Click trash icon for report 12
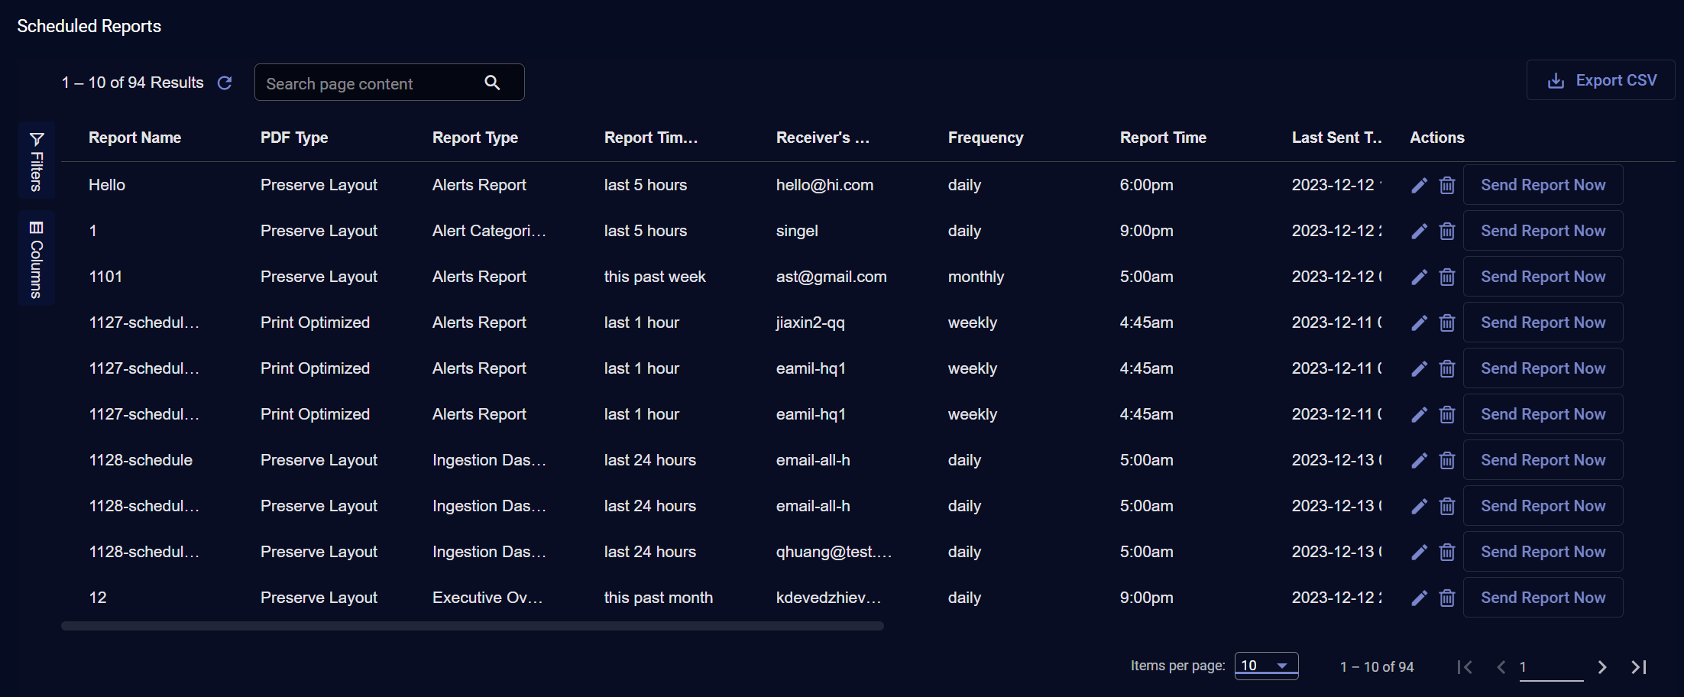Viewport: 1684px width, 697px height. tap(1447, 598)
